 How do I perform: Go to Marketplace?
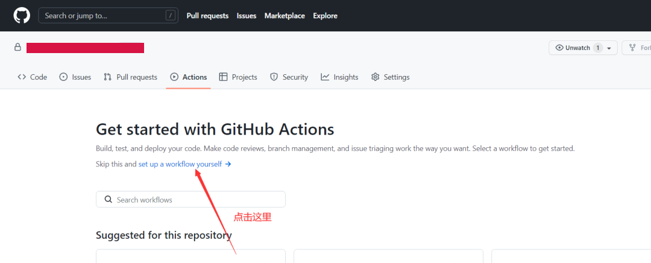[285, 16]
